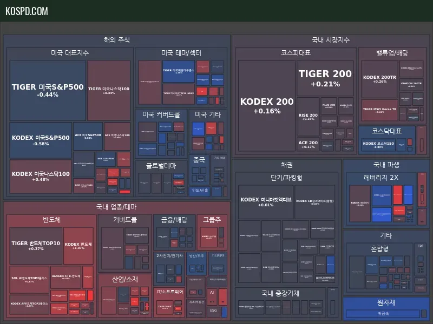Select the KODEX 200TR tile
The image size is (433, 324).
click(x=379, y=79)
